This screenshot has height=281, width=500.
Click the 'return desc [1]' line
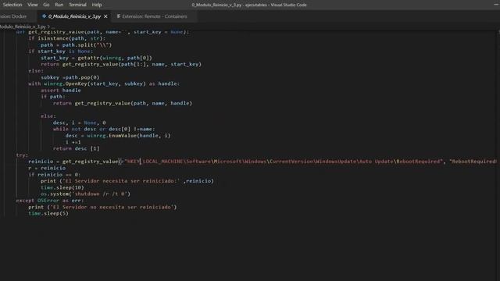point(77,148)
